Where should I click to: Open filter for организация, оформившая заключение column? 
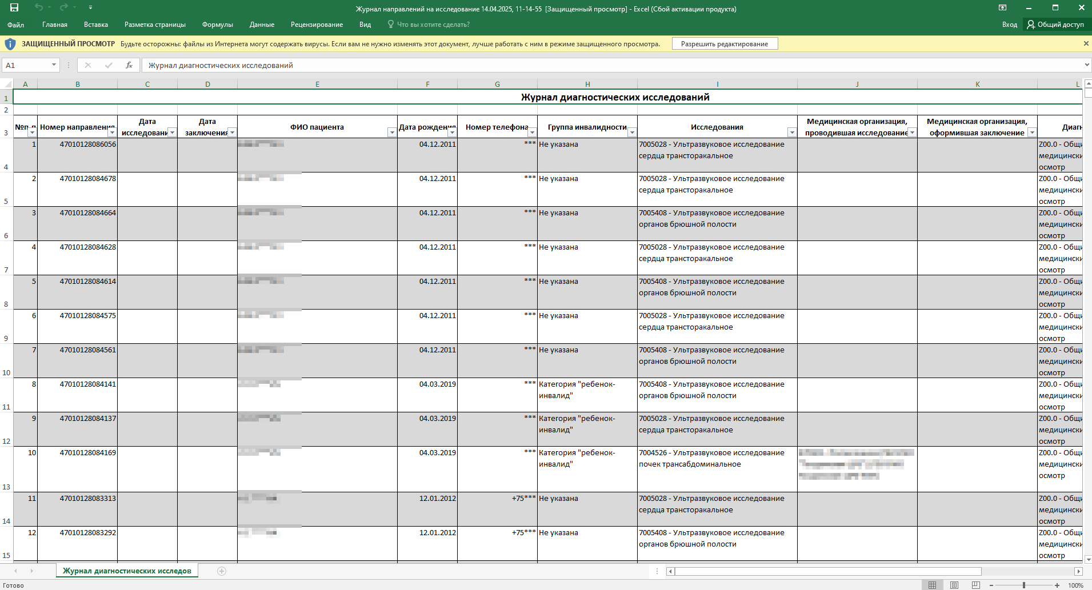click(1032, 133)
